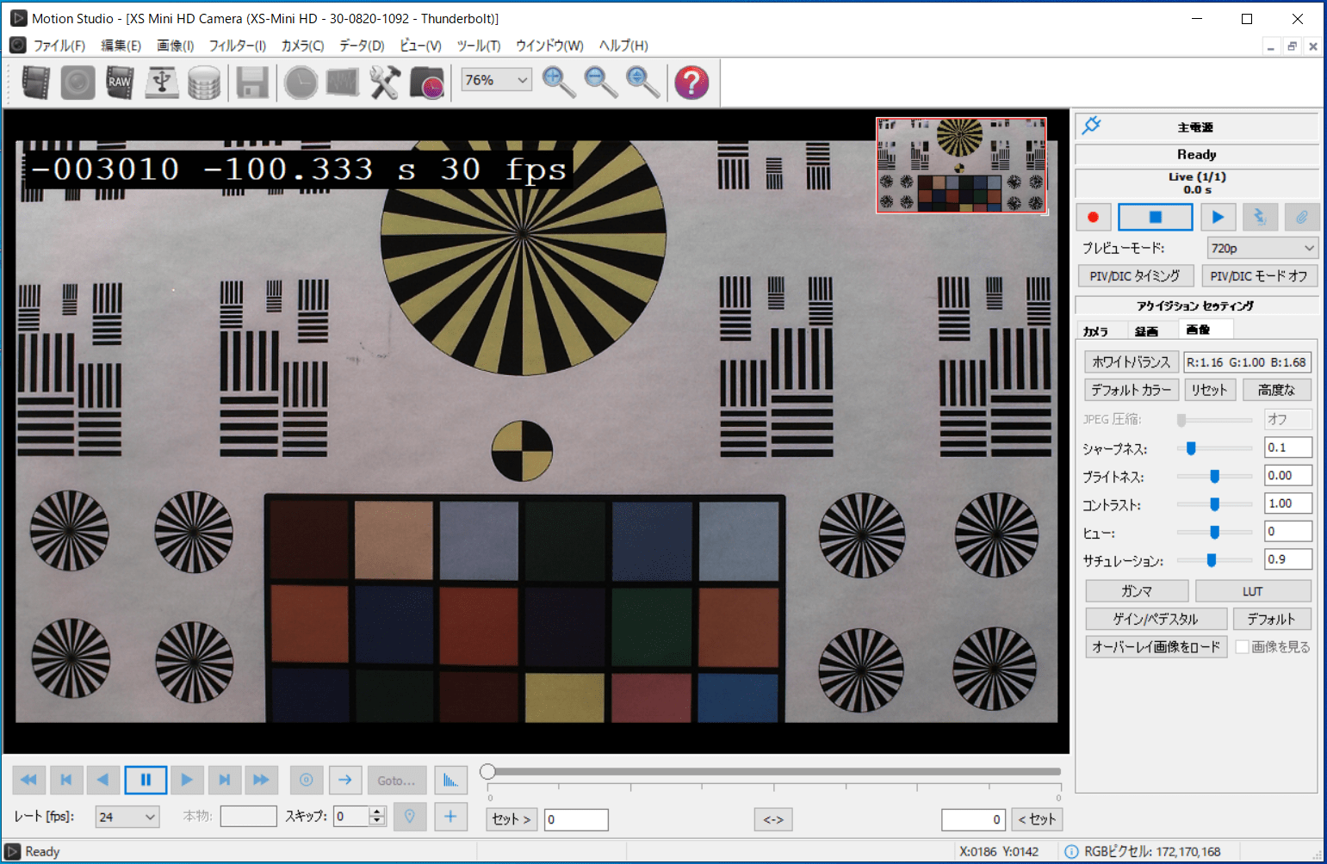Jump to the first frame button

pos(66,780)
